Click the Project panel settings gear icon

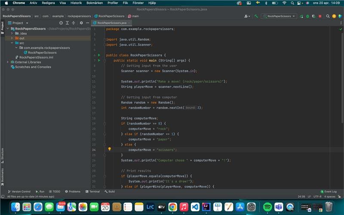tap(82, 23)
